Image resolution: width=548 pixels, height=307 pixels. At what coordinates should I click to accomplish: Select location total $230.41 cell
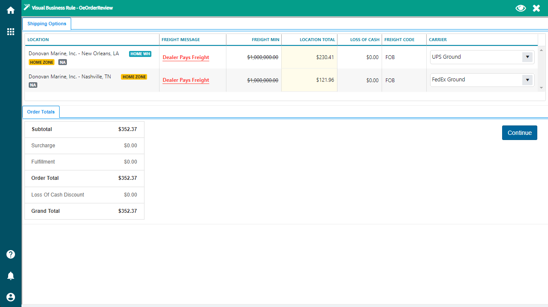(309, 57)
